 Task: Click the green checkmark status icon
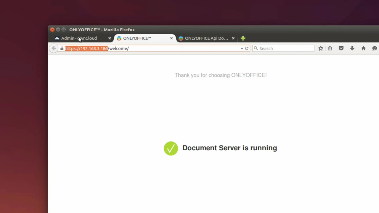pos(171,148)
